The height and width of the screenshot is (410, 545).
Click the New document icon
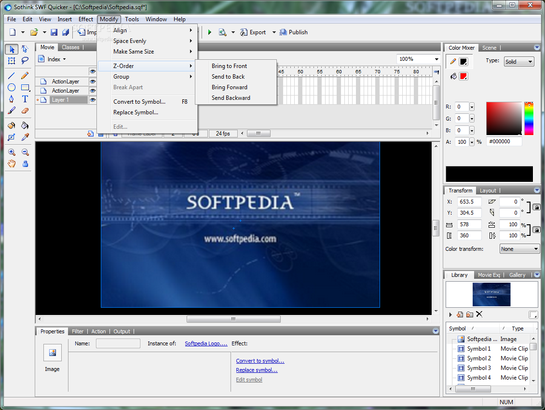[13, 32]
